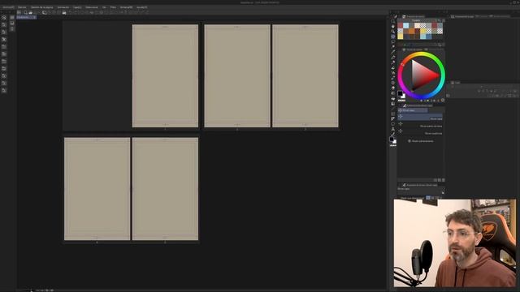Select the Balloon ellipse tool

pos(393,123)
